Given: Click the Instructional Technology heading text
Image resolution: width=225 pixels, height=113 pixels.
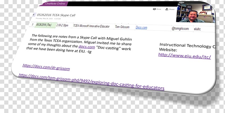Looking at the screenshot, I should click(187, 46).
